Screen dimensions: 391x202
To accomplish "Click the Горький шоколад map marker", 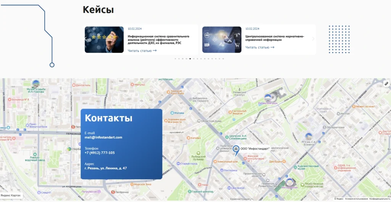I will (190, 192).
